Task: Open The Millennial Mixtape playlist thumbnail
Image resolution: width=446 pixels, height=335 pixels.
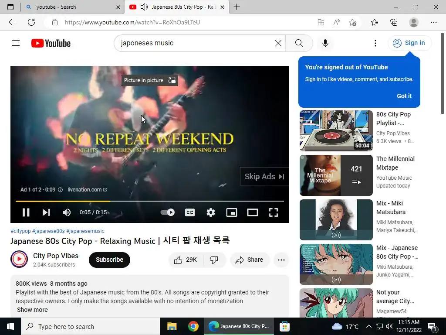Action: [x=336, y=175]
